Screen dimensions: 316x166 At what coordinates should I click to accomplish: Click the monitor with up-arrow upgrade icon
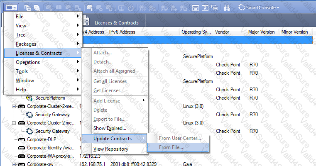(x=121, y=8)
